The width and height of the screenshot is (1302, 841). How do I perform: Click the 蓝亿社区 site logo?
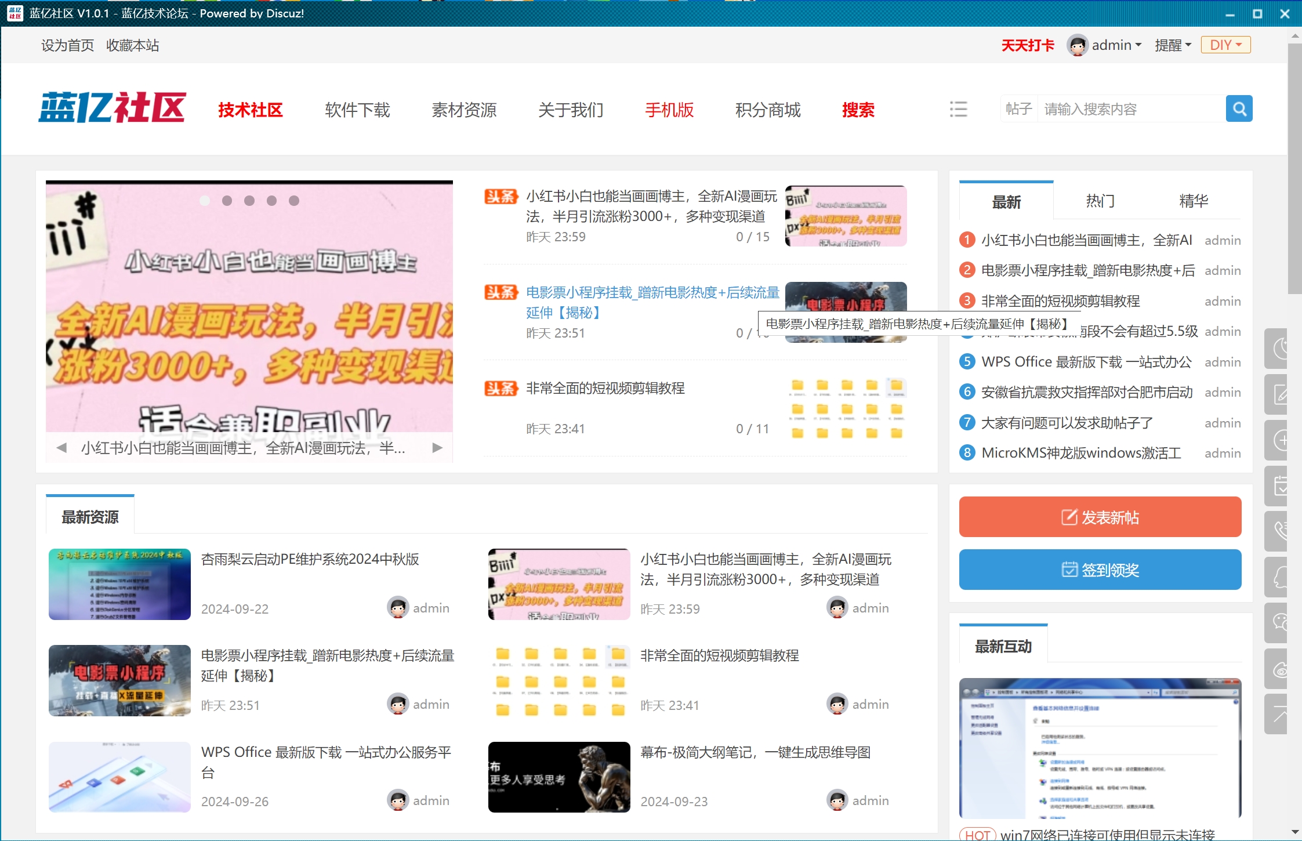point(112,108)
